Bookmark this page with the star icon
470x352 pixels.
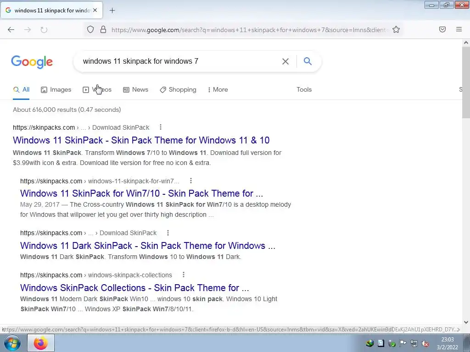point(396,29)
